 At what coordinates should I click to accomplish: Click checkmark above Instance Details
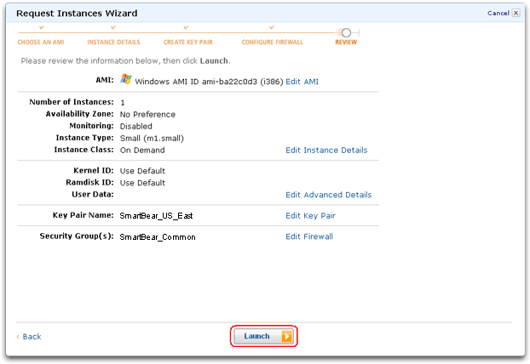(x=113, y=27)
